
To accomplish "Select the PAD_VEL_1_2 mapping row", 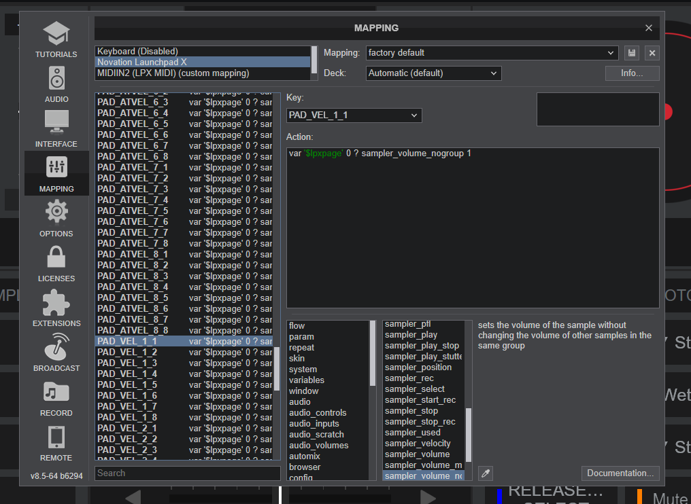I will (x=184, y=352).
